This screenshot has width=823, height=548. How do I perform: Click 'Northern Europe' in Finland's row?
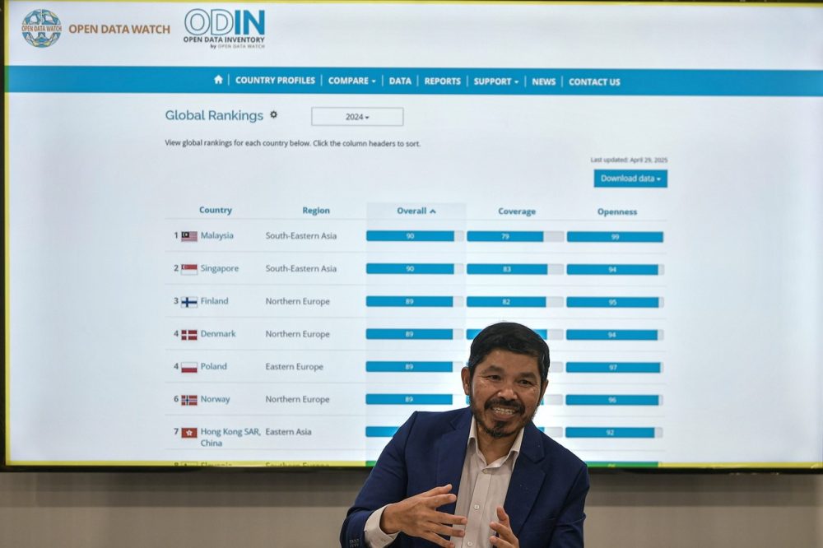[298, 301]
